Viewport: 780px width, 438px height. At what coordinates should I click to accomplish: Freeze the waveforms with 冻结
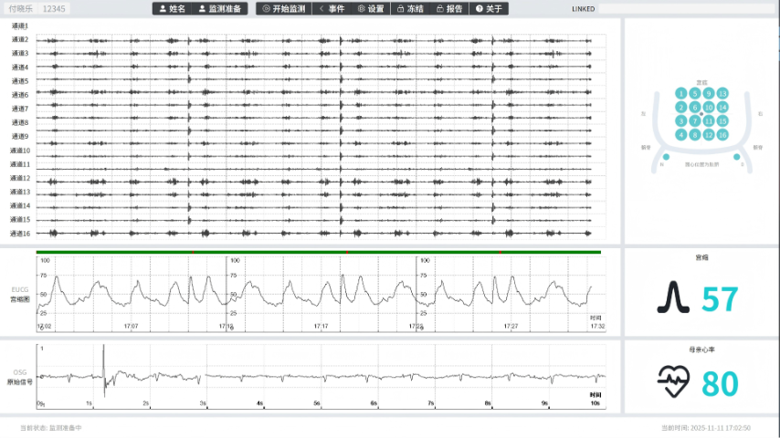coord(410,8)
